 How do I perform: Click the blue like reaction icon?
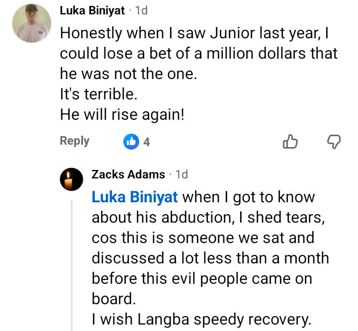point(131,142)
